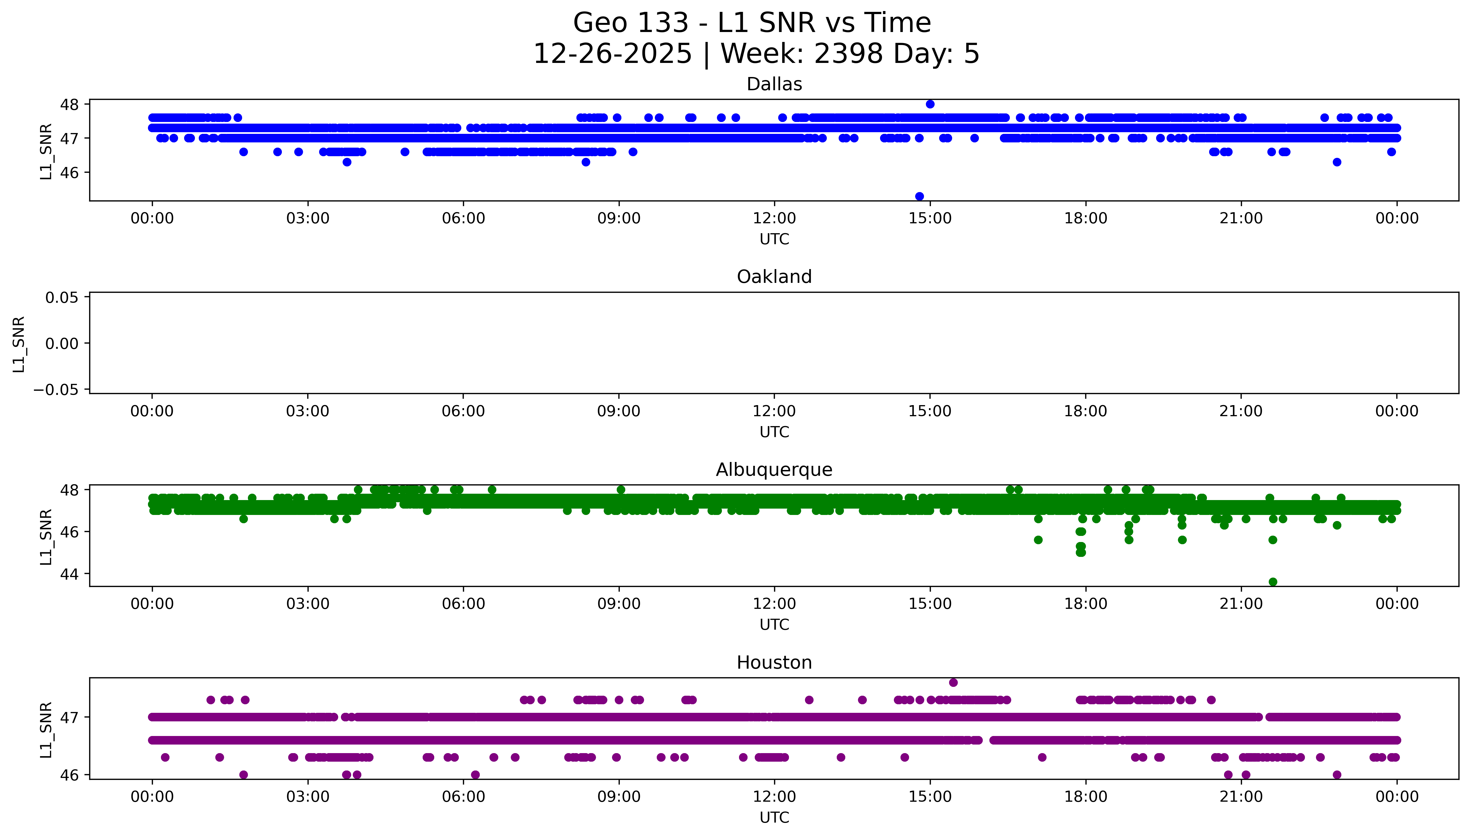Screen dimensions: 1470x837
Task: Click the 0.05 y-axis tick in Oakland plot
Action: point(62,298)
